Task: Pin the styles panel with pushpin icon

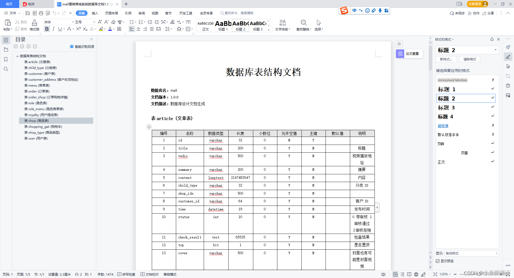Action: 492,39
